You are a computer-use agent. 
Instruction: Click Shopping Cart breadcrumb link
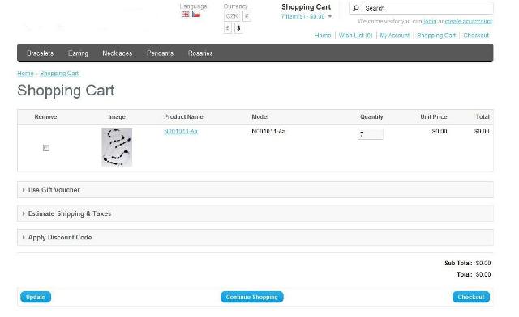(x=59, y=74)
